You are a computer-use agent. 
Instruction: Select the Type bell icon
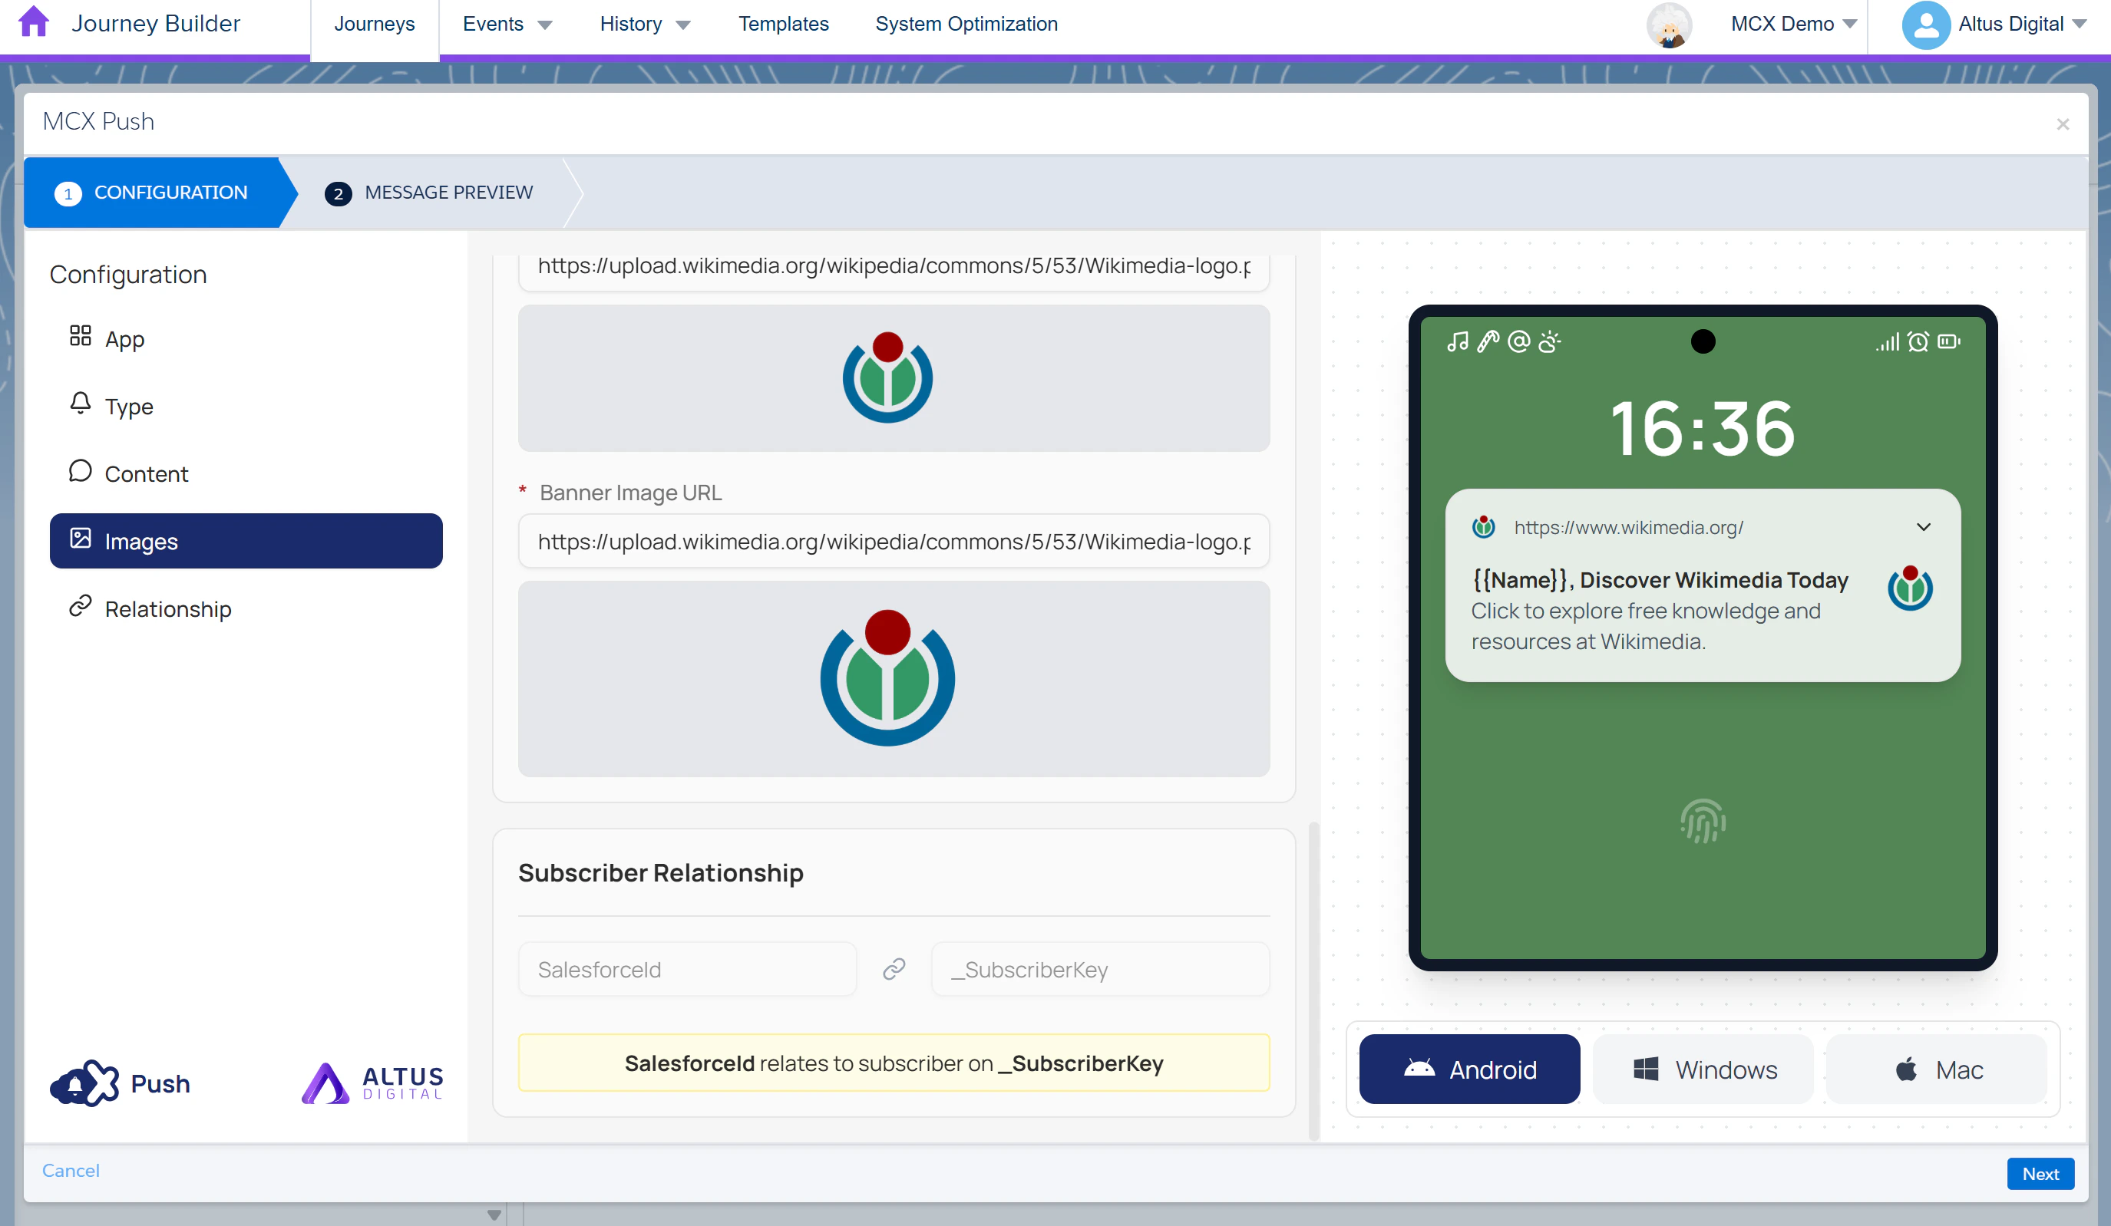pyautogui.click(x=81, y=404)
